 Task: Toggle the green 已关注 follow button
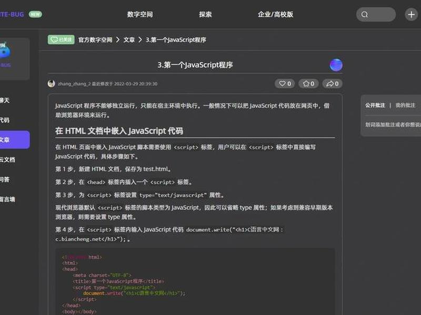(61, 40)
